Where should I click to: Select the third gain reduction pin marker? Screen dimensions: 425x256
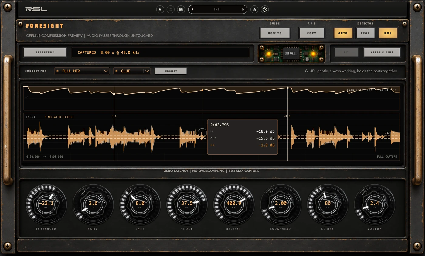coord(288,88)
